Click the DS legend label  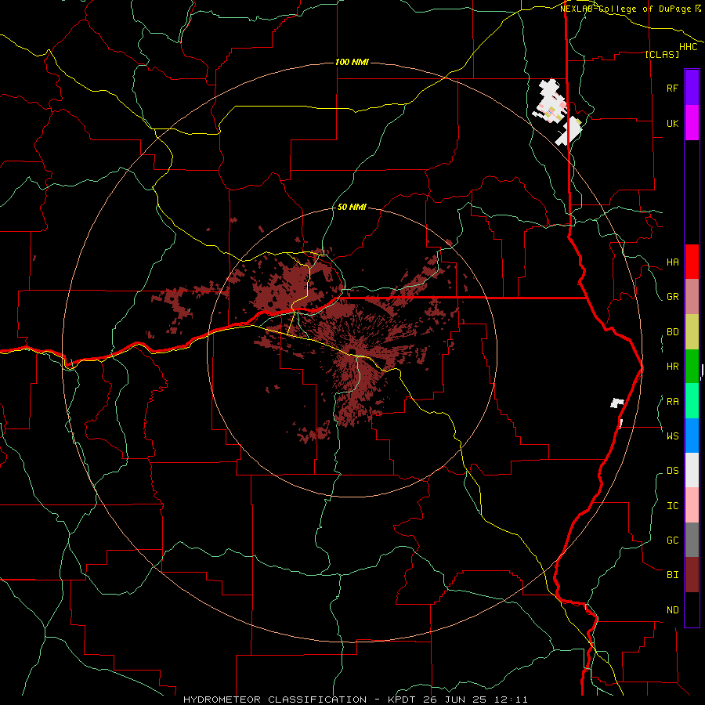point(672,471)
